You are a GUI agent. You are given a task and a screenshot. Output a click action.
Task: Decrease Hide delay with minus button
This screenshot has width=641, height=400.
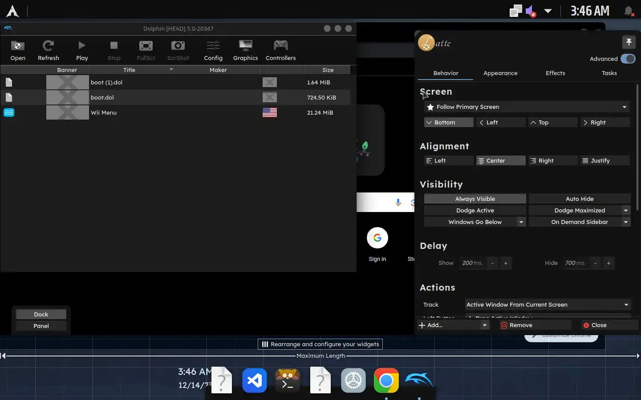[x=595, y=263]
